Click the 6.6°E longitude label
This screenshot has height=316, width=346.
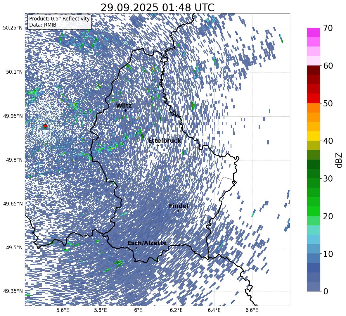252,310
